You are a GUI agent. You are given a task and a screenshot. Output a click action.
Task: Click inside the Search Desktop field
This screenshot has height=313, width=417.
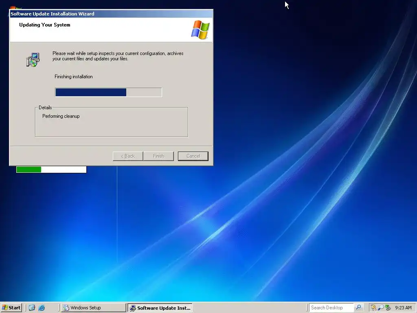(x=331, y=308)
